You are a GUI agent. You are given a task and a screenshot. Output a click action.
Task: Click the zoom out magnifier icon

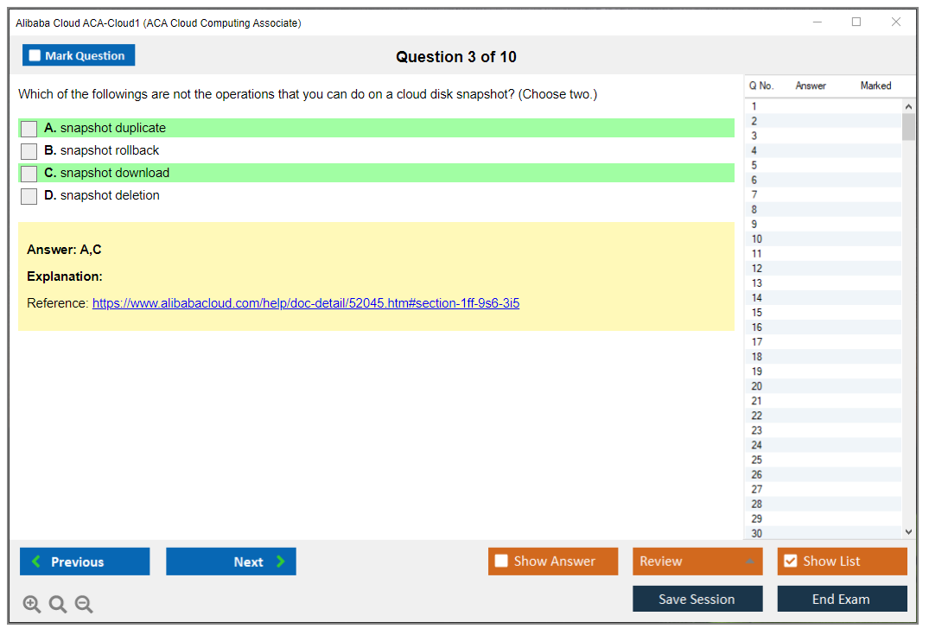84,605
